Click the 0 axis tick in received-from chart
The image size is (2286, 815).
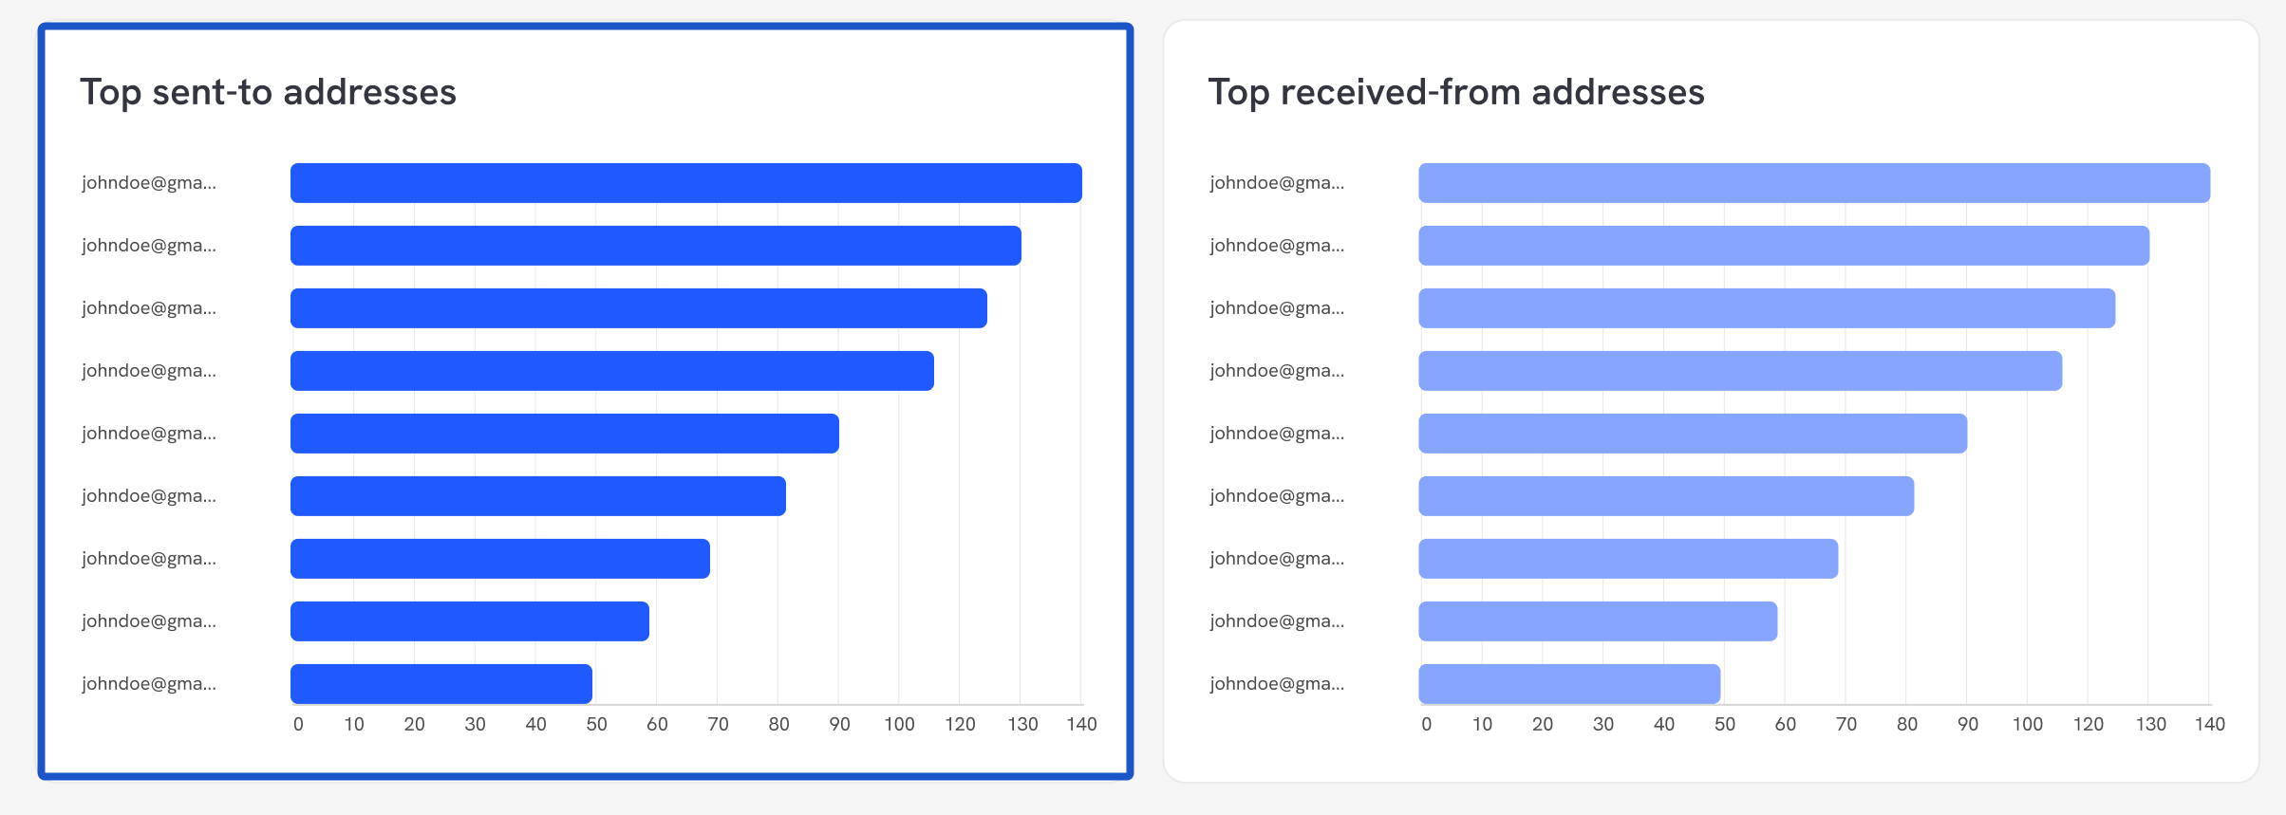1426,725
